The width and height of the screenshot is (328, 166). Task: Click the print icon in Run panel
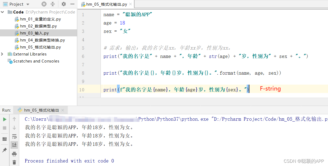14,154
